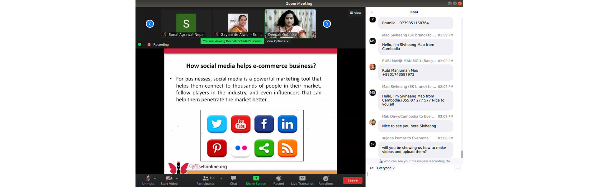Start Video from the toolbar
Screen dimensions: 598x187
(x=169, y=180)
